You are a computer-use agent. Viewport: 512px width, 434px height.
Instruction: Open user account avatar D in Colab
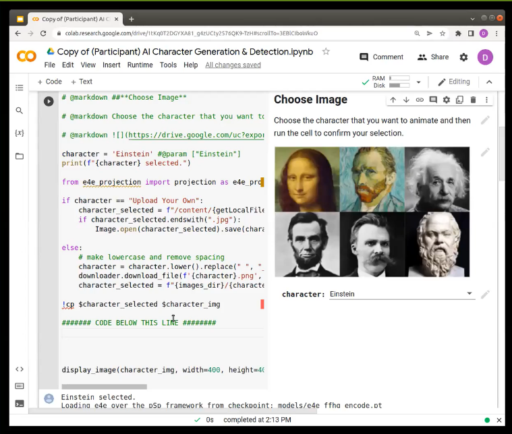click(x=485, y=57)
